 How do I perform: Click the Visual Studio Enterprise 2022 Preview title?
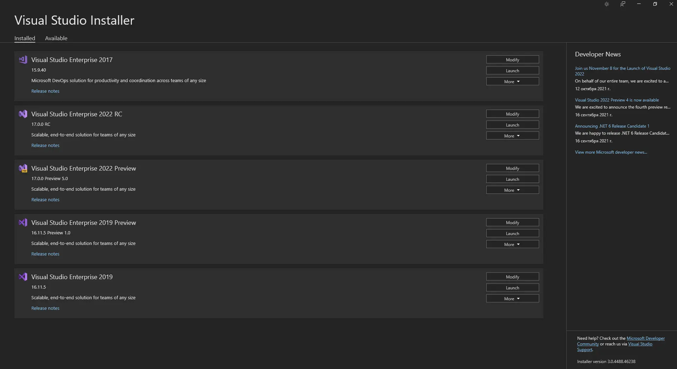click(84, 168)
